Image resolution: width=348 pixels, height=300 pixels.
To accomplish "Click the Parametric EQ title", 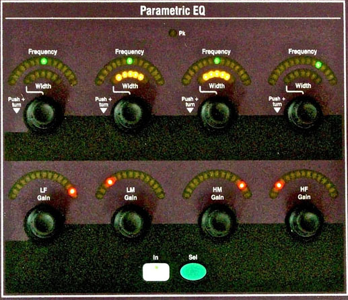I will coord(172,11).
